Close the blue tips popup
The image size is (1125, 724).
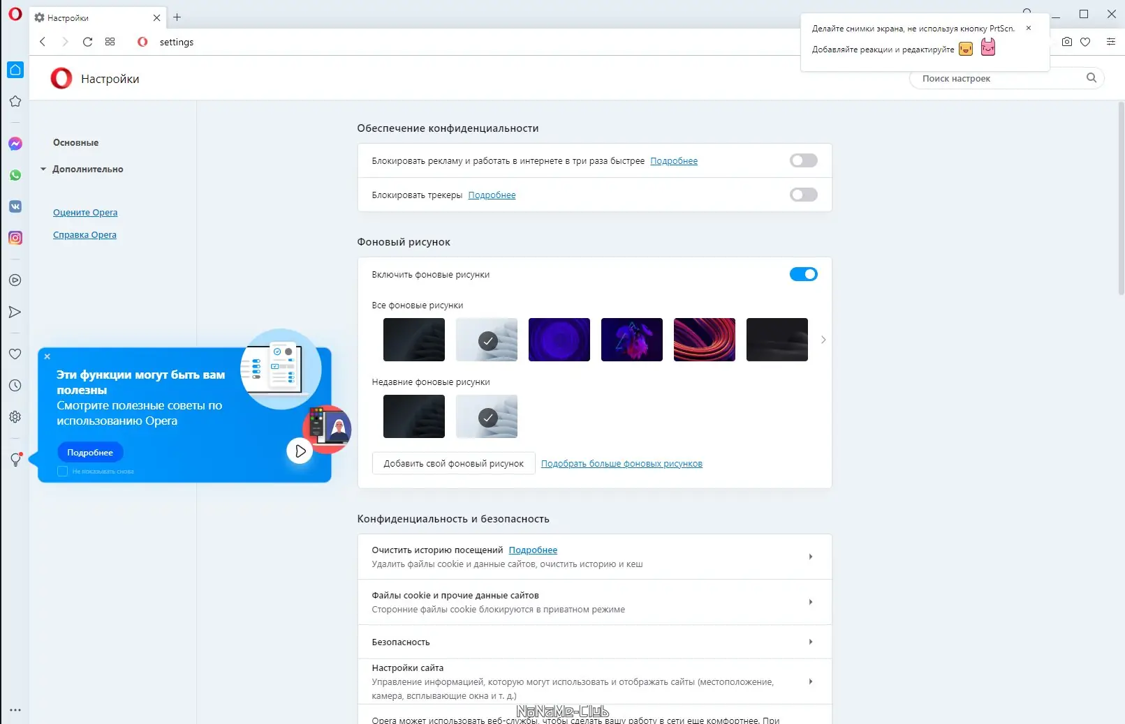coord(47,356)
